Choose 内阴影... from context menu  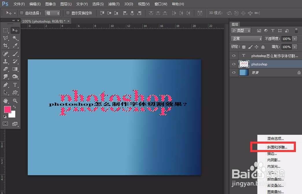click(x=274, y=160)
